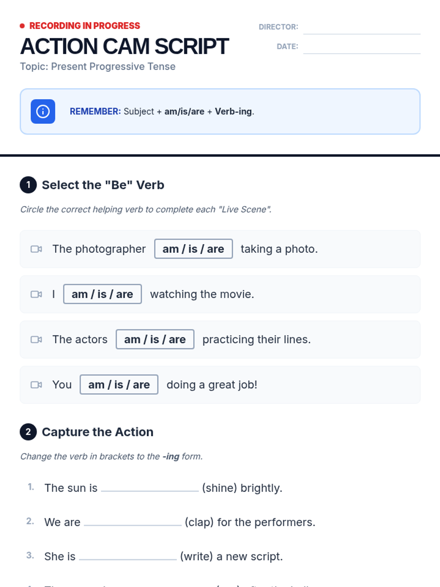
Task: Click camera icon beside 'You ... doing' sentence
Action: click(36, 384)
